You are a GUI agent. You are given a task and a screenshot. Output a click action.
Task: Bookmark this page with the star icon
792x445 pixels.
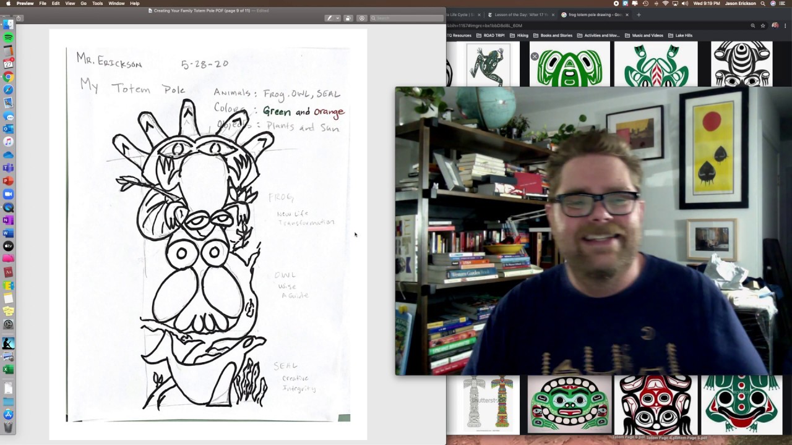click(763, 26)
